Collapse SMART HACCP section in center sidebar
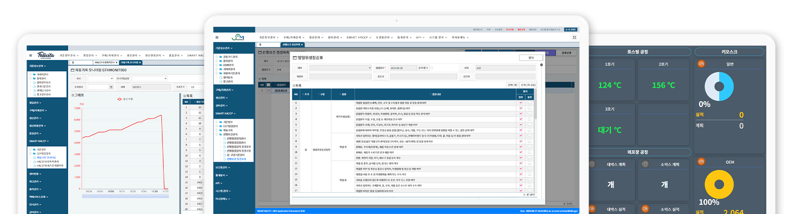793x214 pixels. click(x=225, y=114)
